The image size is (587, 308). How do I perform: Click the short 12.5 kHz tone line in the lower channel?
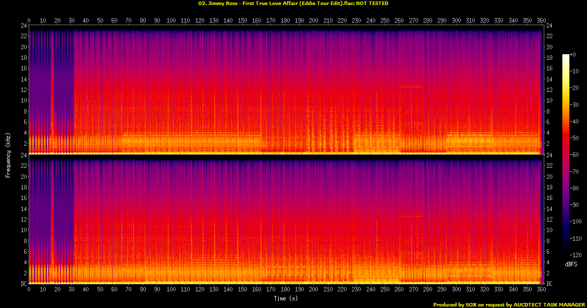pyautogui.click(x=410, y=217)
